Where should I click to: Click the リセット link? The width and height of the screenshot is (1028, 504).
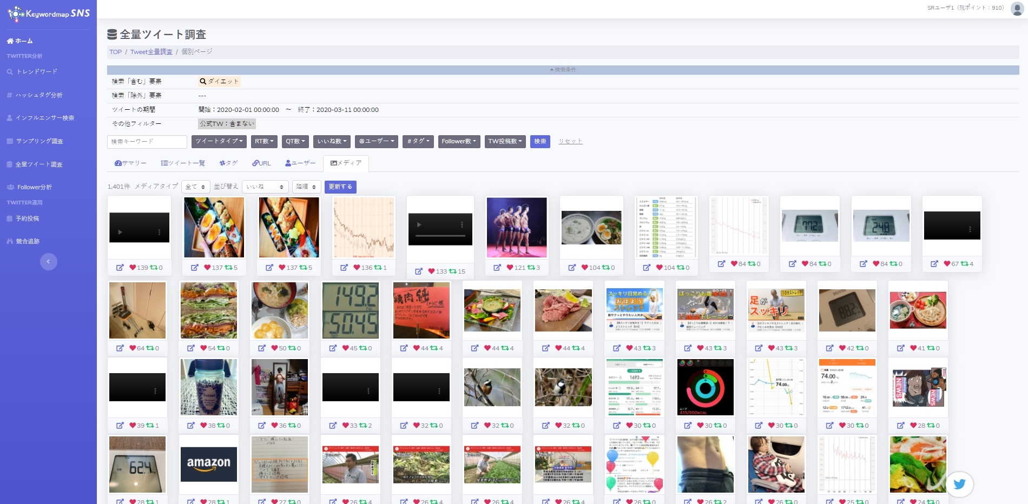click(x=570, y=141)
